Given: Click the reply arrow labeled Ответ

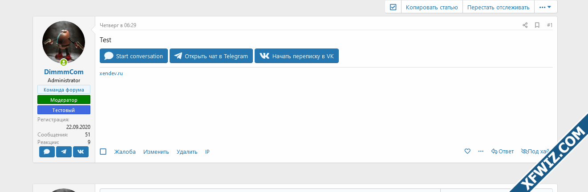Looking at the screenshot, I should point(503,152).
